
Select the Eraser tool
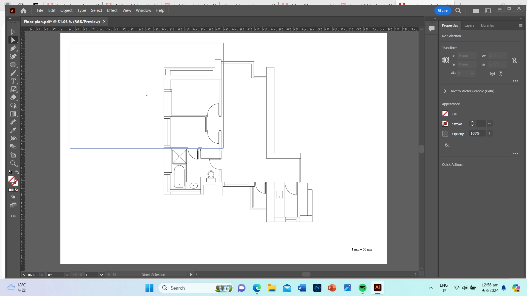[x=13, y=98]
